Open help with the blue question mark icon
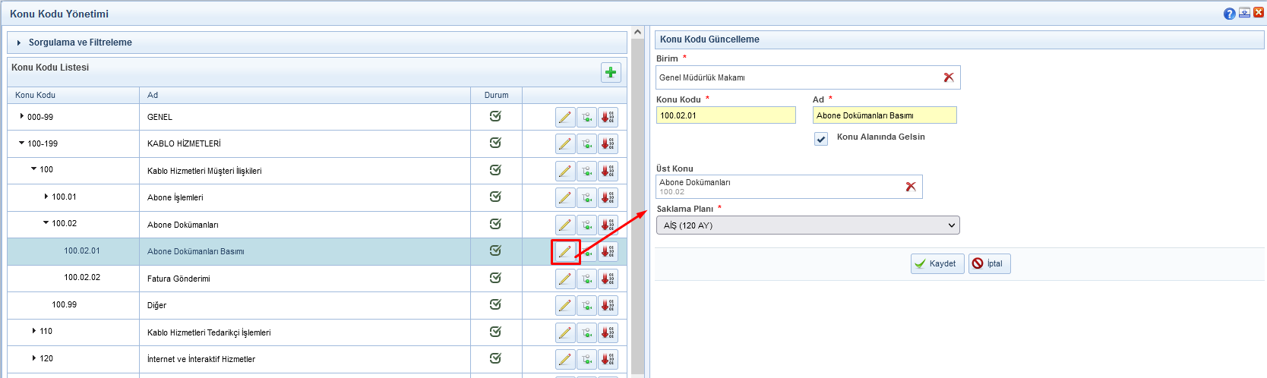 coord(1230,14)
